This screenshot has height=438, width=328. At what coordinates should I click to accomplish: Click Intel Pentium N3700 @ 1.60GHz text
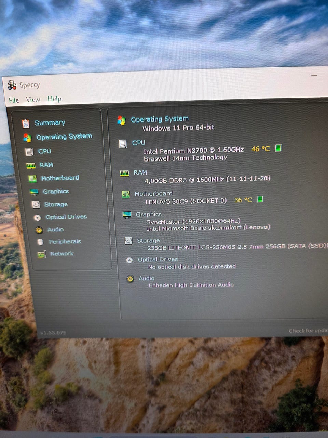194,150
